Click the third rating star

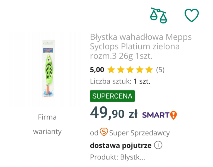(130, 70)
